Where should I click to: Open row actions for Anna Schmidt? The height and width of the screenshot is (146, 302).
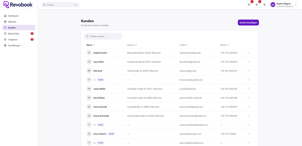point(249,107)
